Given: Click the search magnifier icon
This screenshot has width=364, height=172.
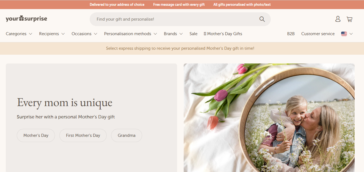Looking at the screenshot, I should click(262, 19).
